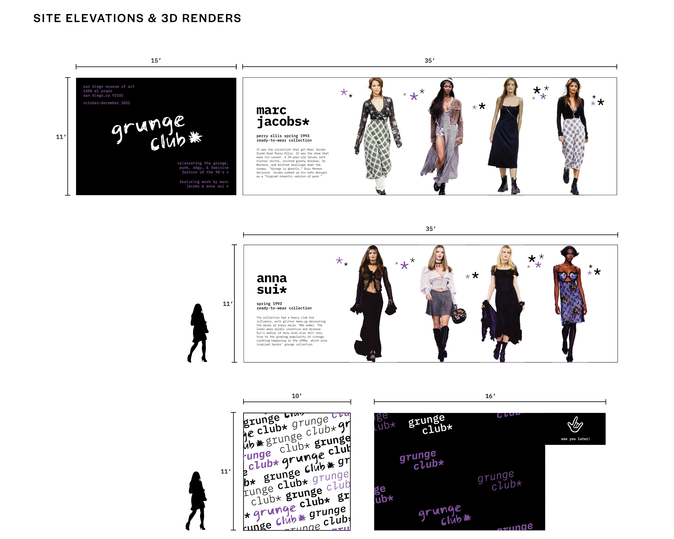Click the 15' dimension label above black panel
Image resolution: width=674 pixels, height=539 pixels.
[x=155, y=61]
